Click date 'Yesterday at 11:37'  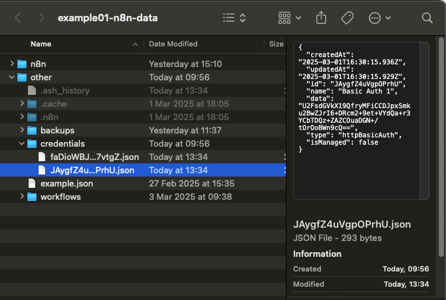[x=185, y=130]
